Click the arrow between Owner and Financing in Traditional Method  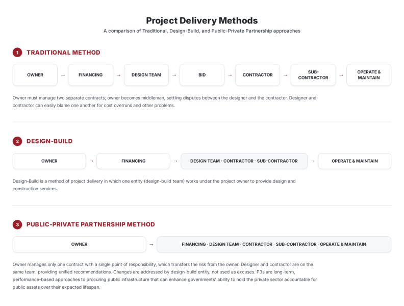[63, 75]
